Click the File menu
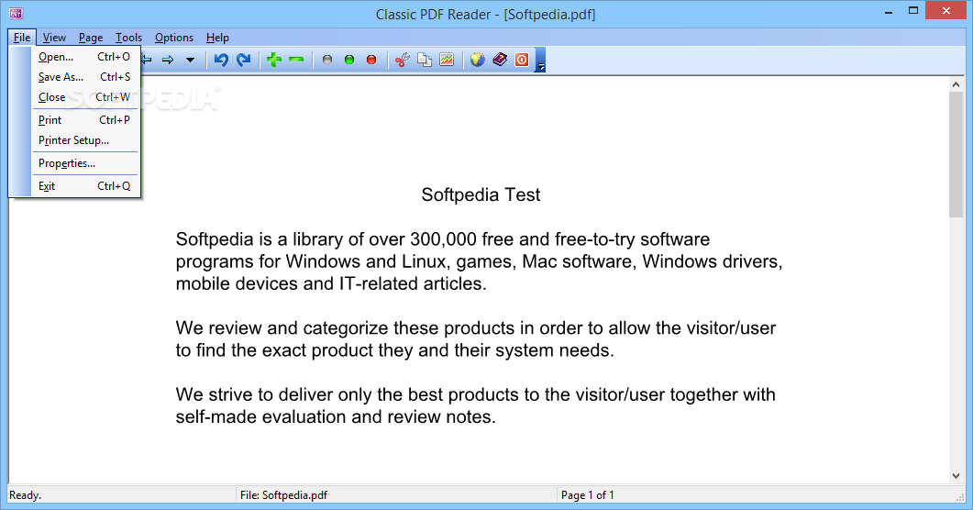The image size is (973, 510). click(22, 38)
